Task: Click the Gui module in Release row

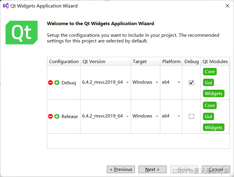Action: 208,117
